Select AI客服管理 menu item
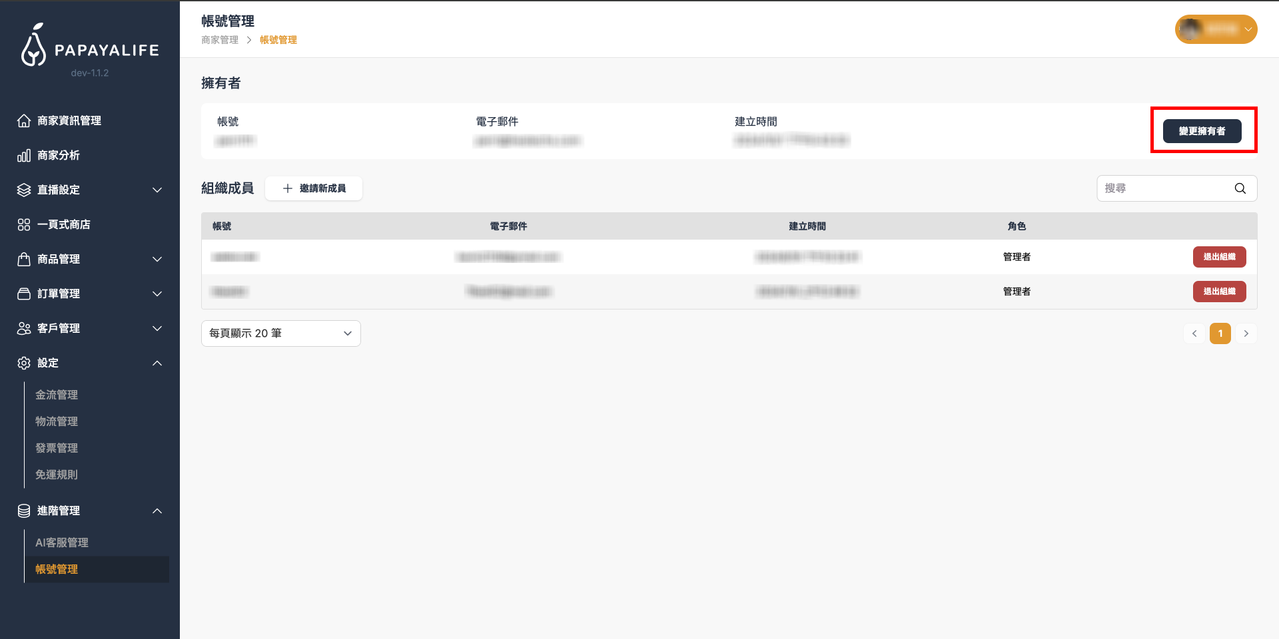1279x639 pixels. click(62, 542)
